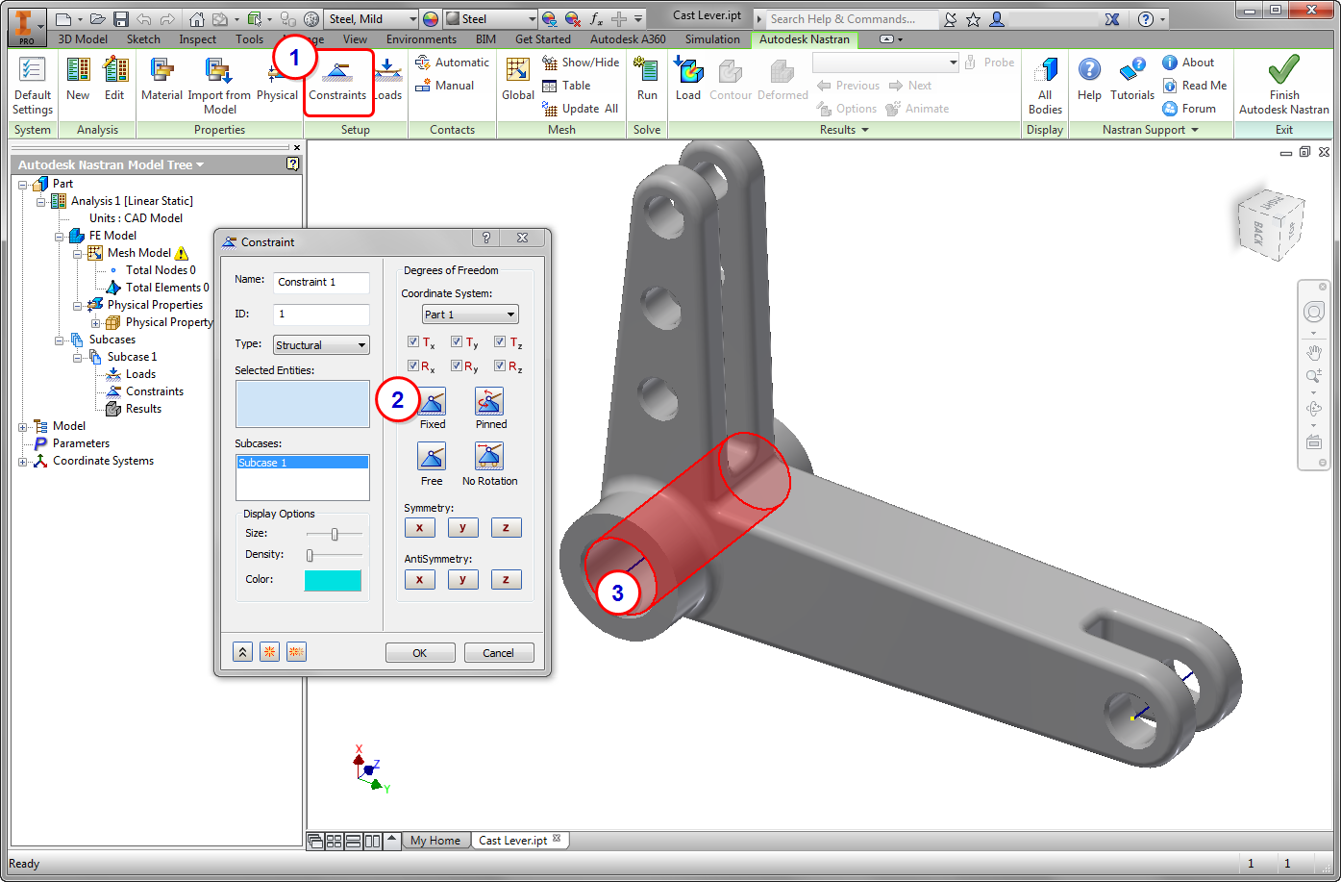The width and height of the screenshot is (1341, 882).
Task: Adjust the Density display slider
Action: coord(334,555)
